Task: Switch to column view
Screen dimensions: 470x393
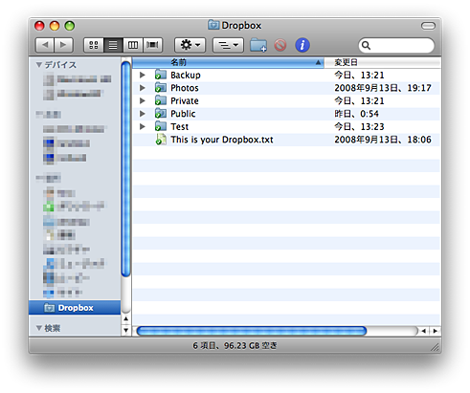Action: pyautogui.click(x=133, y=45)
